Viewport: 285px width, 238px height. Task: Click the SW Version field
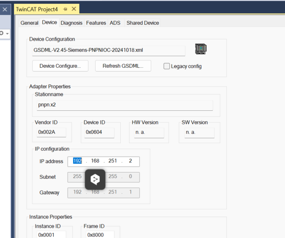pyautogui.click(x=199, y=132)
